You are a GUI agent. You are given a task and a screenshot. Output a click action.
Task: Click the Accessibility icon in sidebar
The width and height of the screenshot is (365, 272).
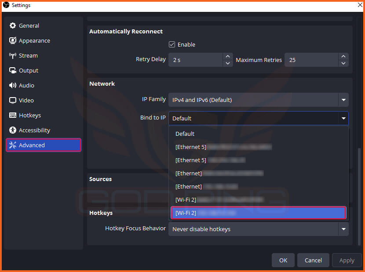point(13,131)
